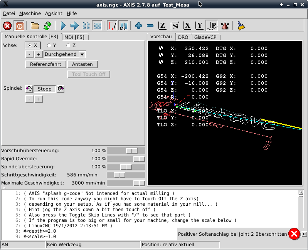
Task: Click Antasten button
Action: 82,64
